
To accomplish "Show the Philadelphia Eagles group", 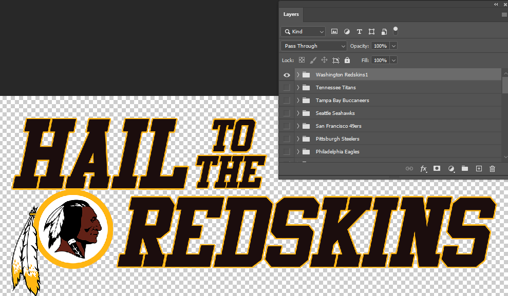I will point(287,151).
